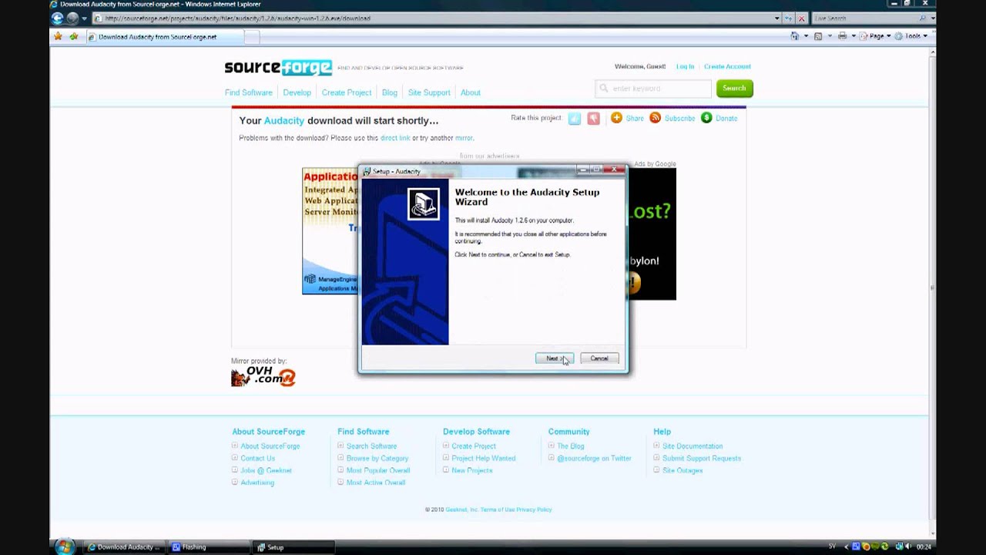Open the recent pages dropdown arrow
The image size is (986, 555).
point(84,18)
